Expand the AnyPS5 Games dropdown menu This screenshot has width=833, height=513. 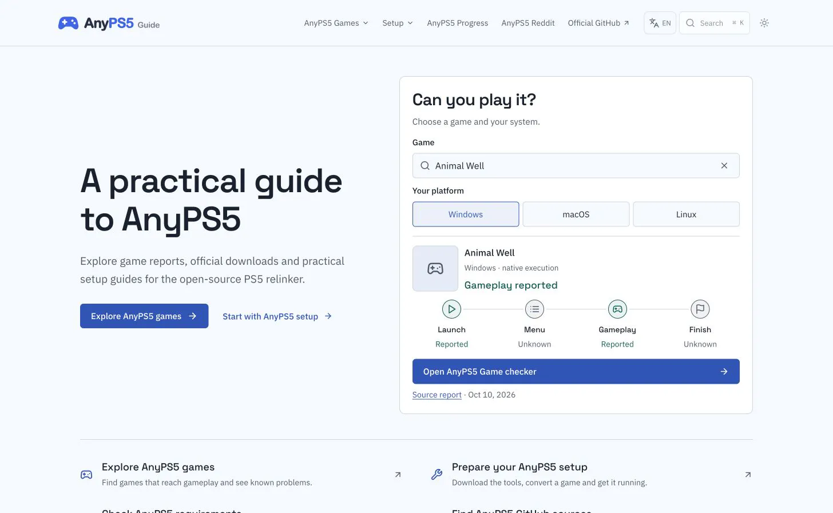coord(336,23)
